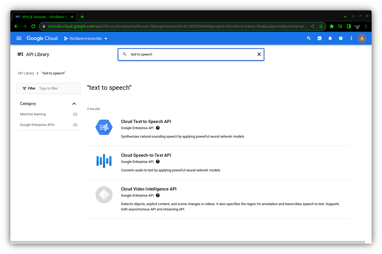Click the “text to speech” results heading
Viewport: 382px width, 254px height.
[109, 88]
